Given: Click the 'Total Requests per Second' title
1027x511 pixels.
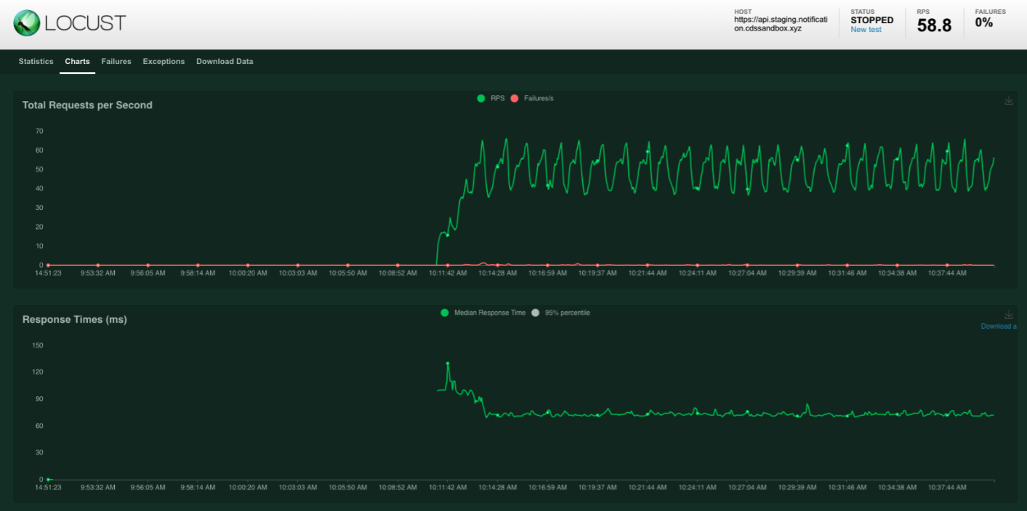Looking at the screenshot, I should pos(87,105).
